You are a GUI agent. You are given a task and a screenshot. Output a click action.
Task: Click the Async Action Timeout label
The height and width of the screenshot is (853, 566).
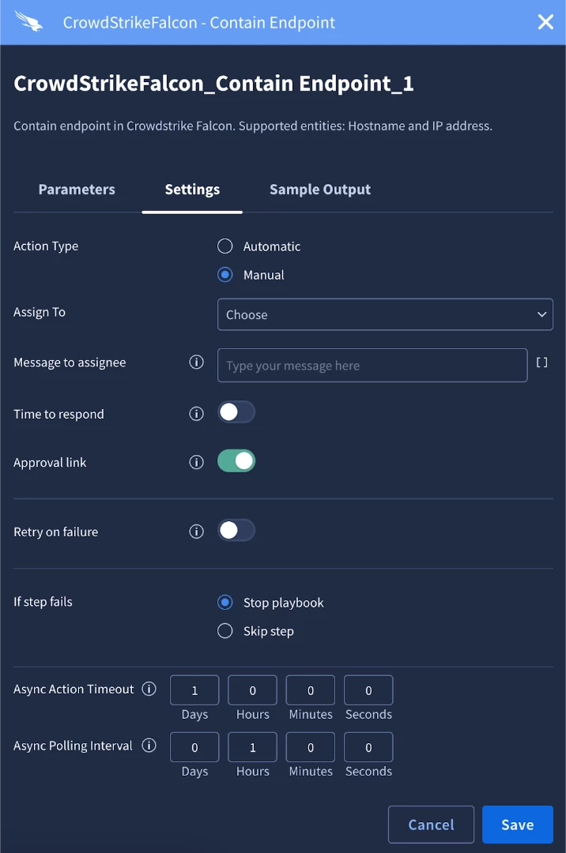click(x=74, y=689)
